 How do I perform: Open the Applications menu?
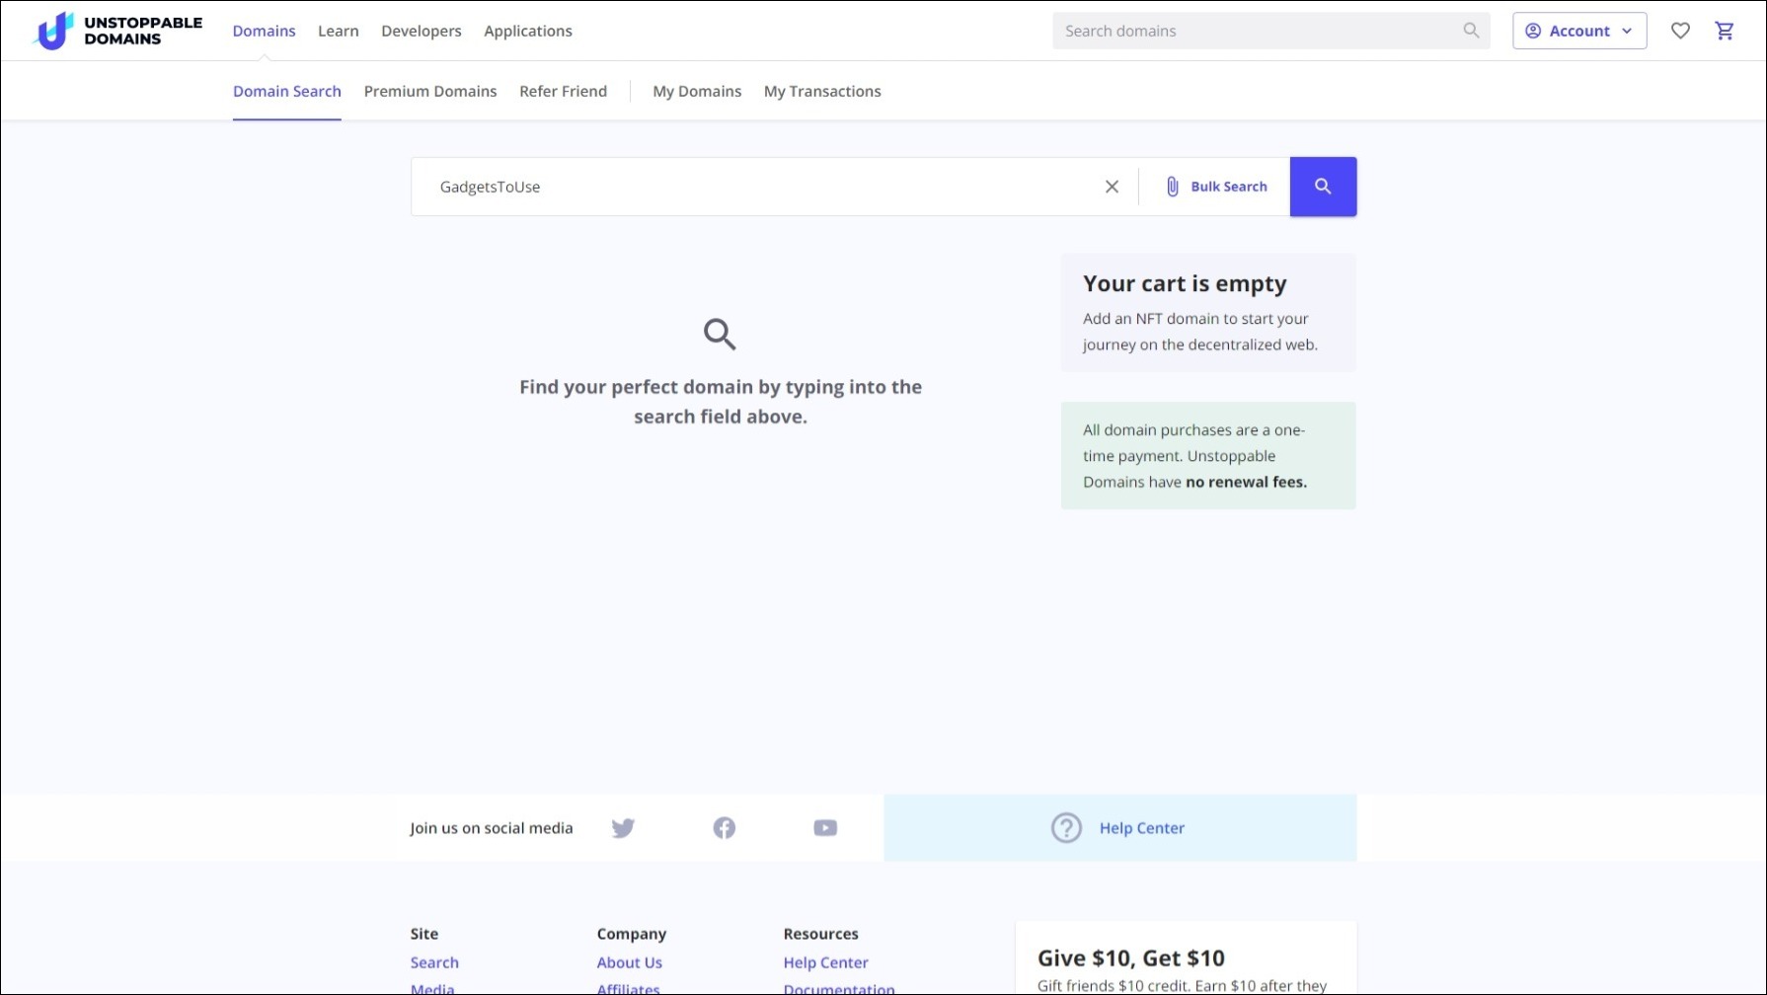tap(528, 31)
